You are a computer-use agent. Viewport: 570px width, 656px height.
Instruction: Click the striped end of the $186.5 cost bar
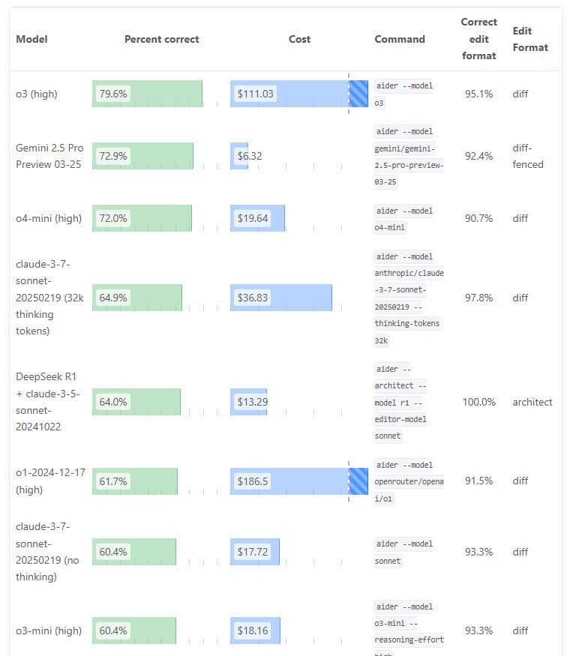click(x=358, y=481)
